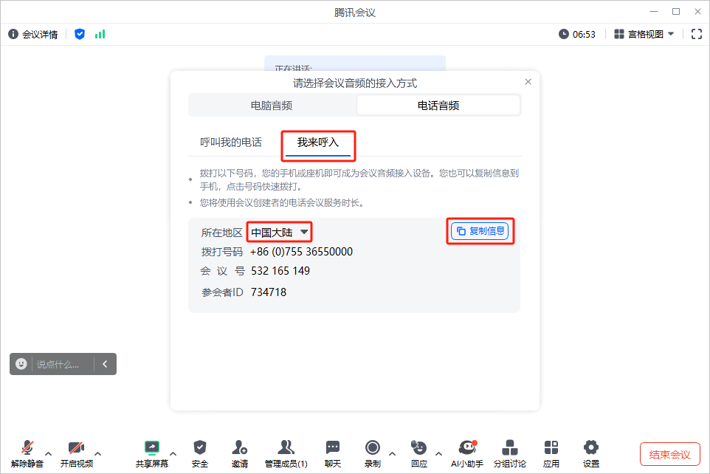Start recording with 录制
710x474 pixels.
(373, 453)
